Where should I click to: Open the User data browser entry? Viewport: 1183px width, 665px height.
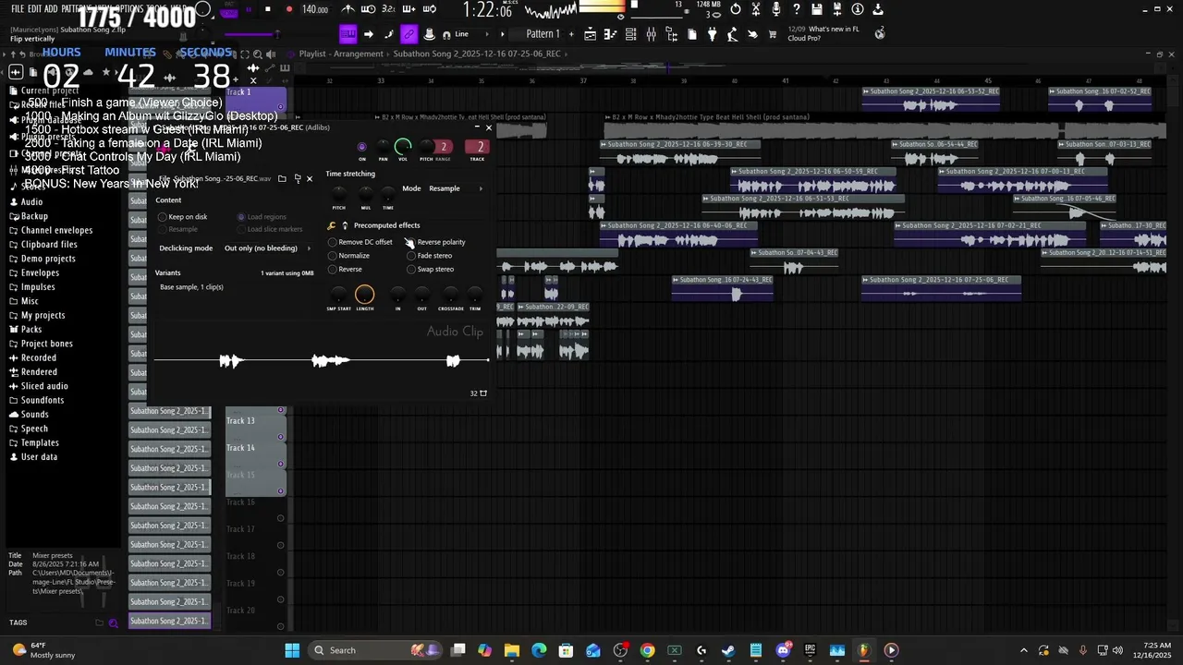[39, 457]
